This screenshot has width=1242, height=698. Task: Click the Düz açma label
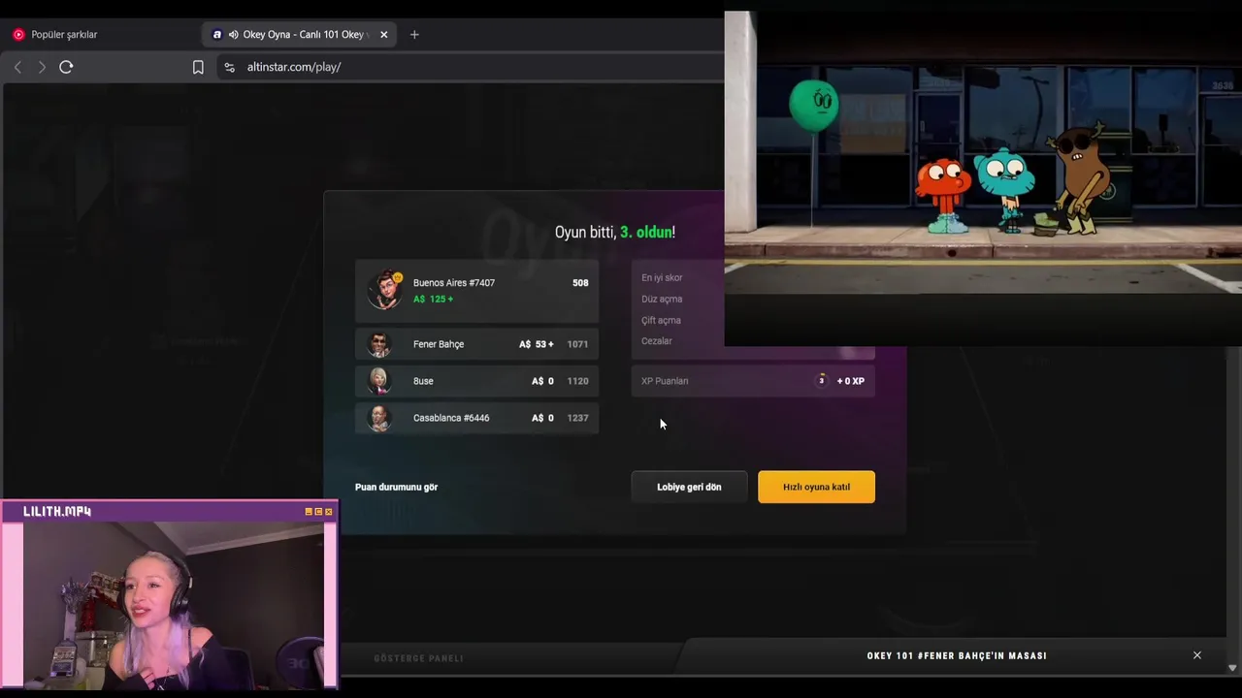pyautogui.click(x=662, y=299)
